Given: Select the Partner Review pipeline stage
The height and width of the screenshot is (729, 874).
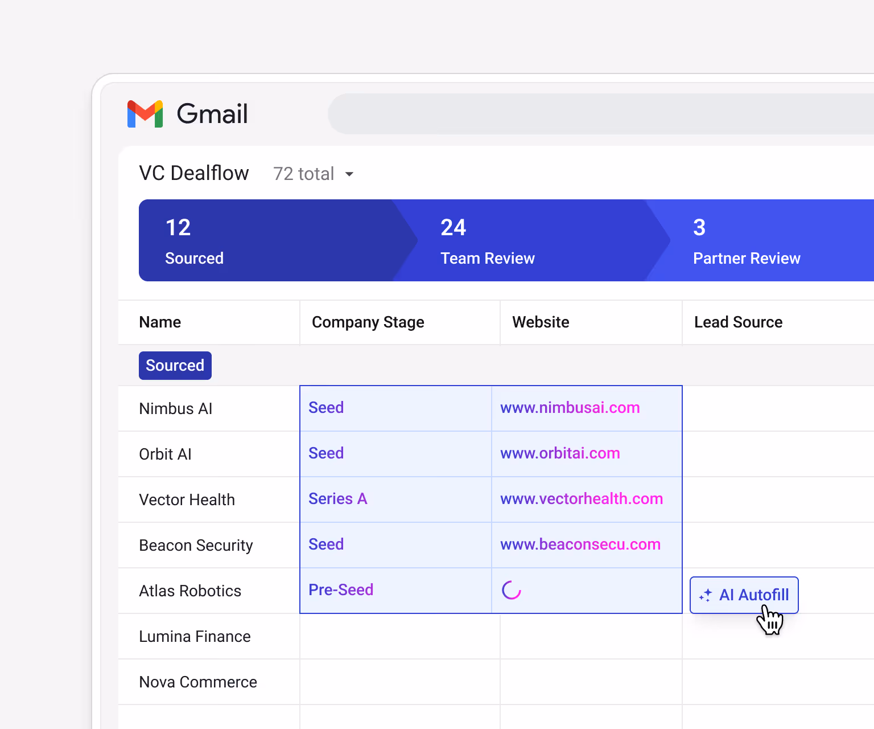Looking at the screenshot, I should coord(760,240).
